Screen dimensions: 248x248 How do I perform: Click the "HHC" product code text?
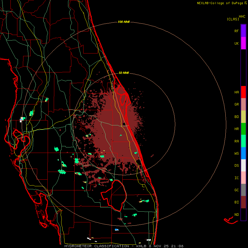pyautogui.click(x=242, y=17)
